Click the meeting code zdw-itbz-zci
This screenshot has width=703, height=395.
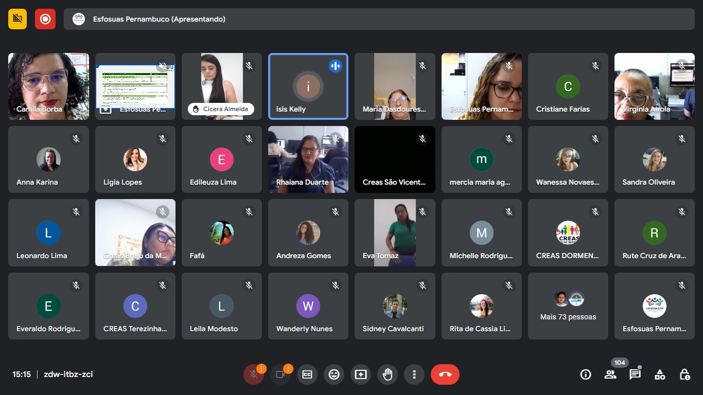coord(68,374)
